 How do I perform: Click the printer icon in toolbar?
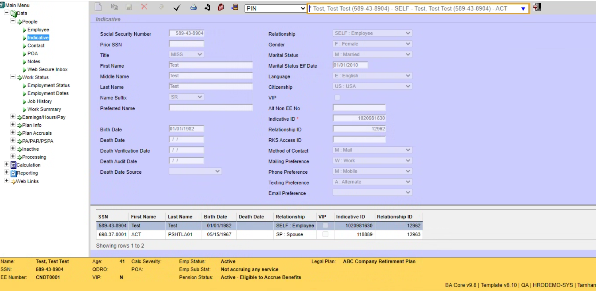(194, 7)
